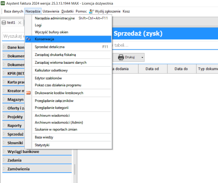Open the Drukuj dropdown arrow
The image size is (218, 183).
(142, 57)
